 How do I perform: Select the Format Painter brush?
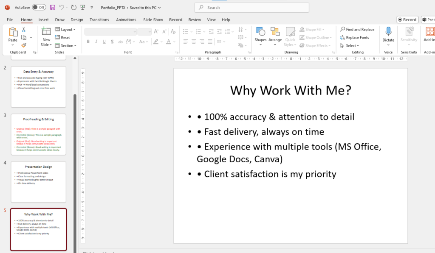point(24,45)
